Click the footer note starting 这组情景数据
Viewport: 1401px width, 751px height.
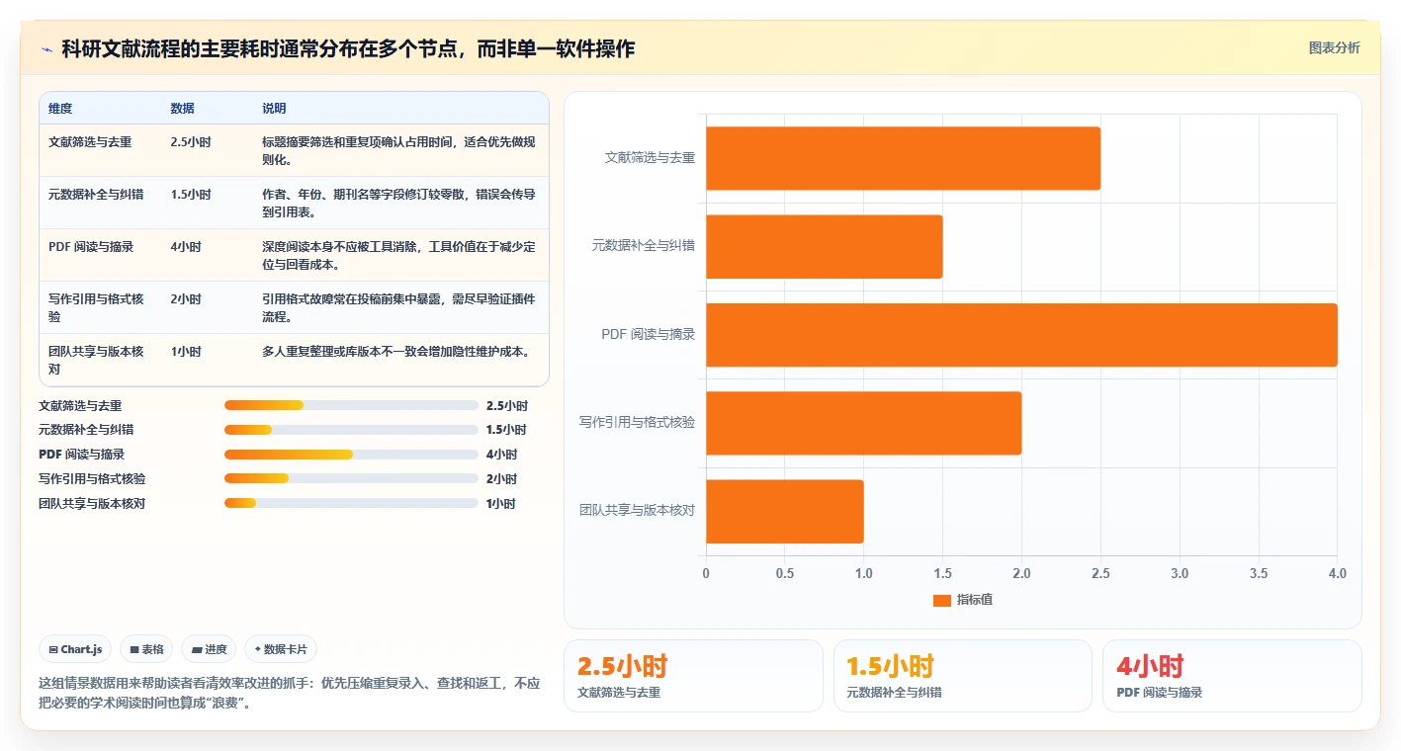pyautogui.click(x=289, y=693)
